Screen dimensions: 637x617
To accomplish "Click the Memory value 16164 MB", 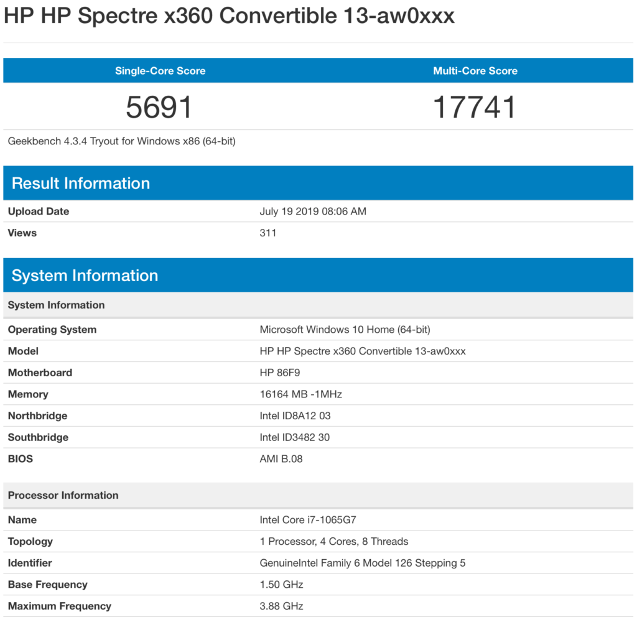I will (x=300, y=394).
